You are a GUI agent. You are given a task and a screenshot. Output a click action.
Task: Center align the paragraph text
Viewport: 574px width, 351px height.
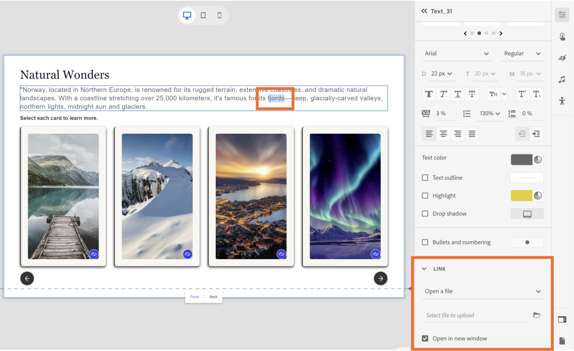[x=443, y=134]
